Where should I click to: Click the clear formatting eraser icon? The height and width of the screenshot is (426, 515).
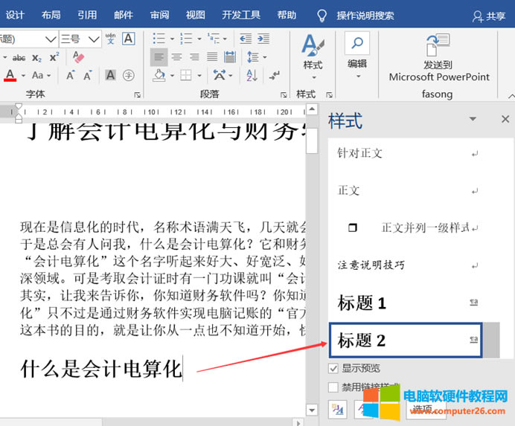click(x=79, y=57)
